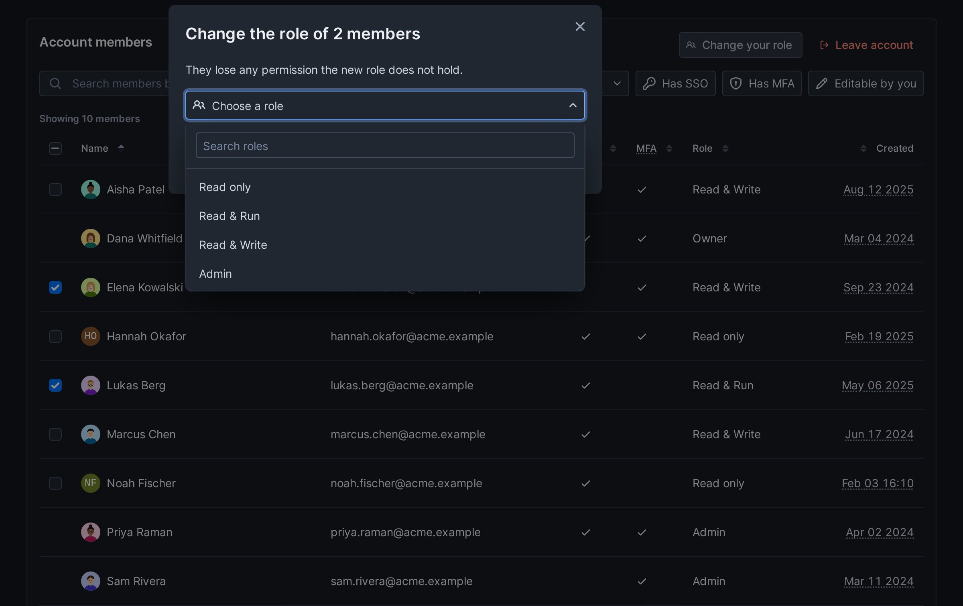The image size is (963, 606).
Task: Click Noah Fischer's NF initials avatar
Action: click(x=91, y=483)
